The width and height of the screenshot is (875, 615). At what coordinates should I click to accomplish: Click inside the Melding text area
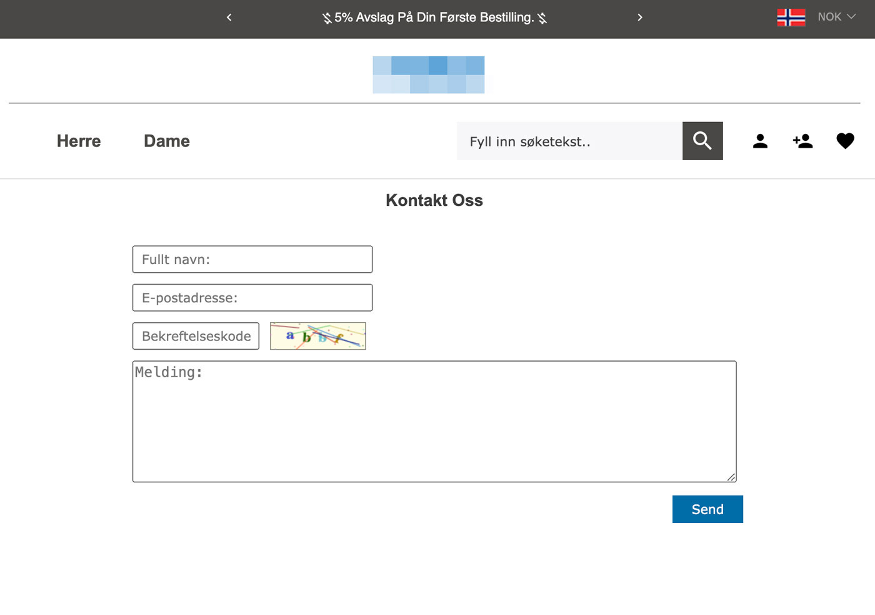(434, 421)
